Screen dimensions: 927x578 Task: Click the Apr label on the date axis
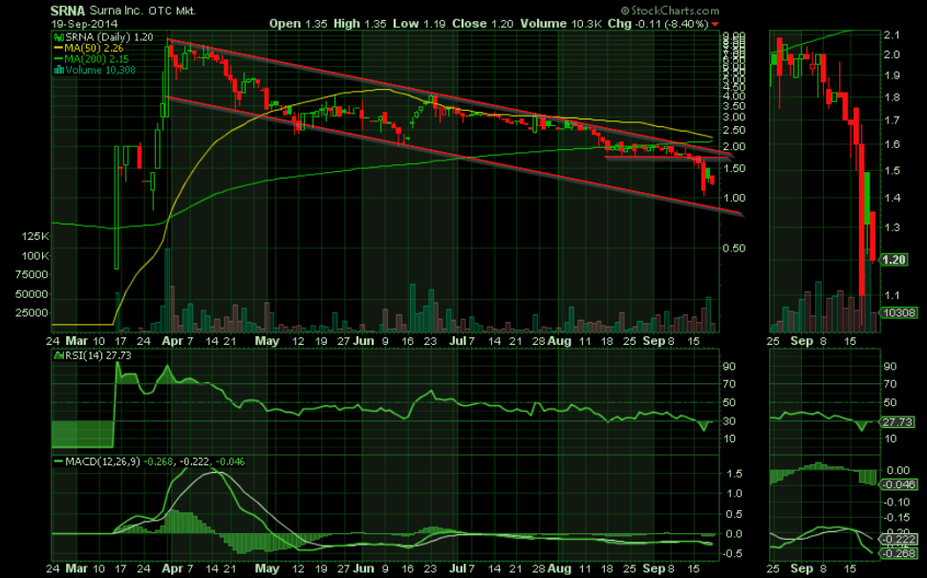[174, 339]
